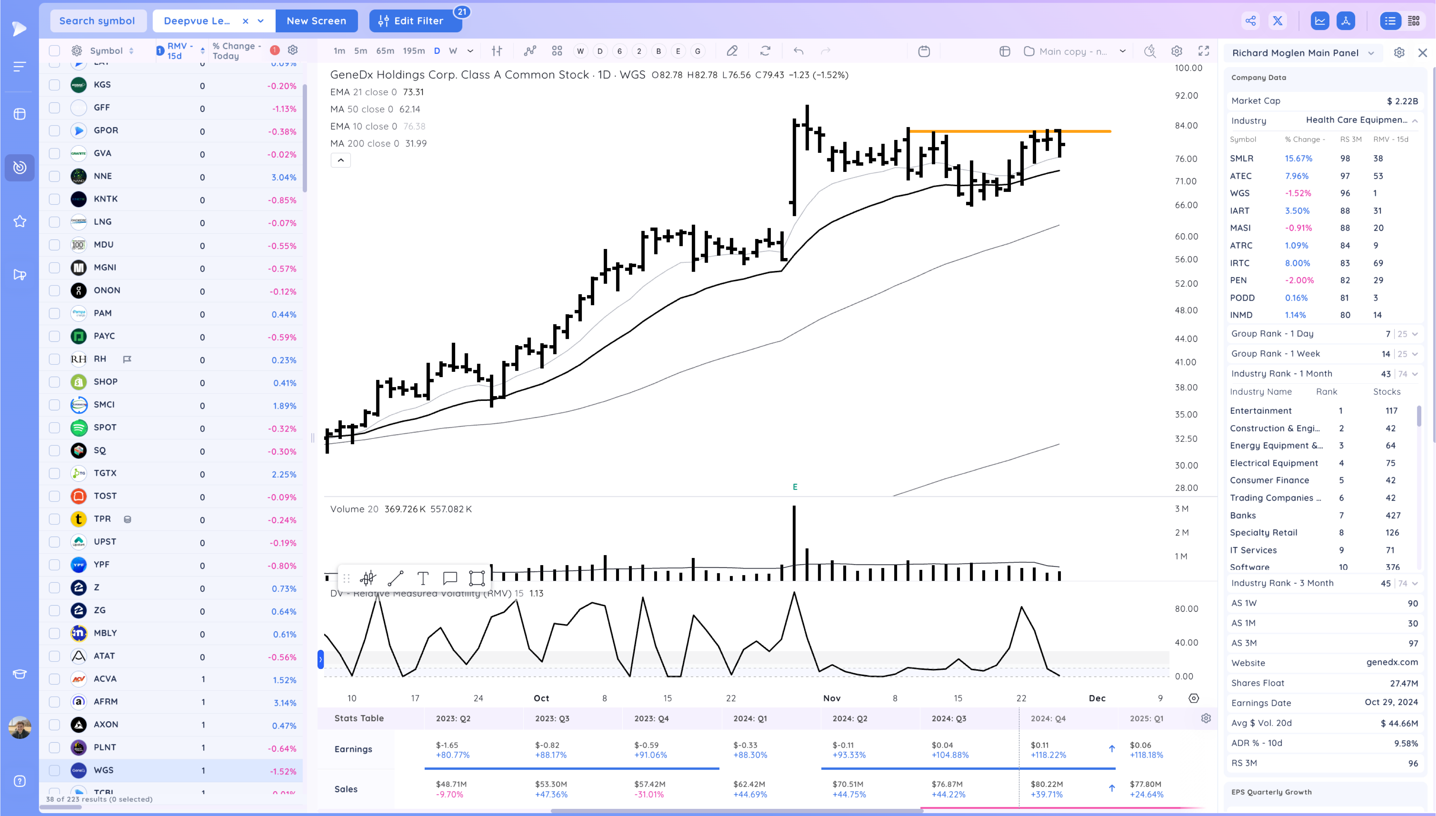Image resolution: width=1436 pixels, height=816 pixels.
Task: Open chart settings gear icon
Action: [x=1176, y=51]
